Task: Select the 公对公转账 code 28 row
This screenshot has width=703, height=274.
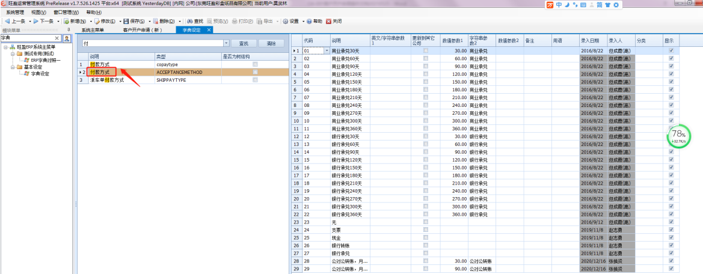Action: pyautogui.click(x=486, y=261)
